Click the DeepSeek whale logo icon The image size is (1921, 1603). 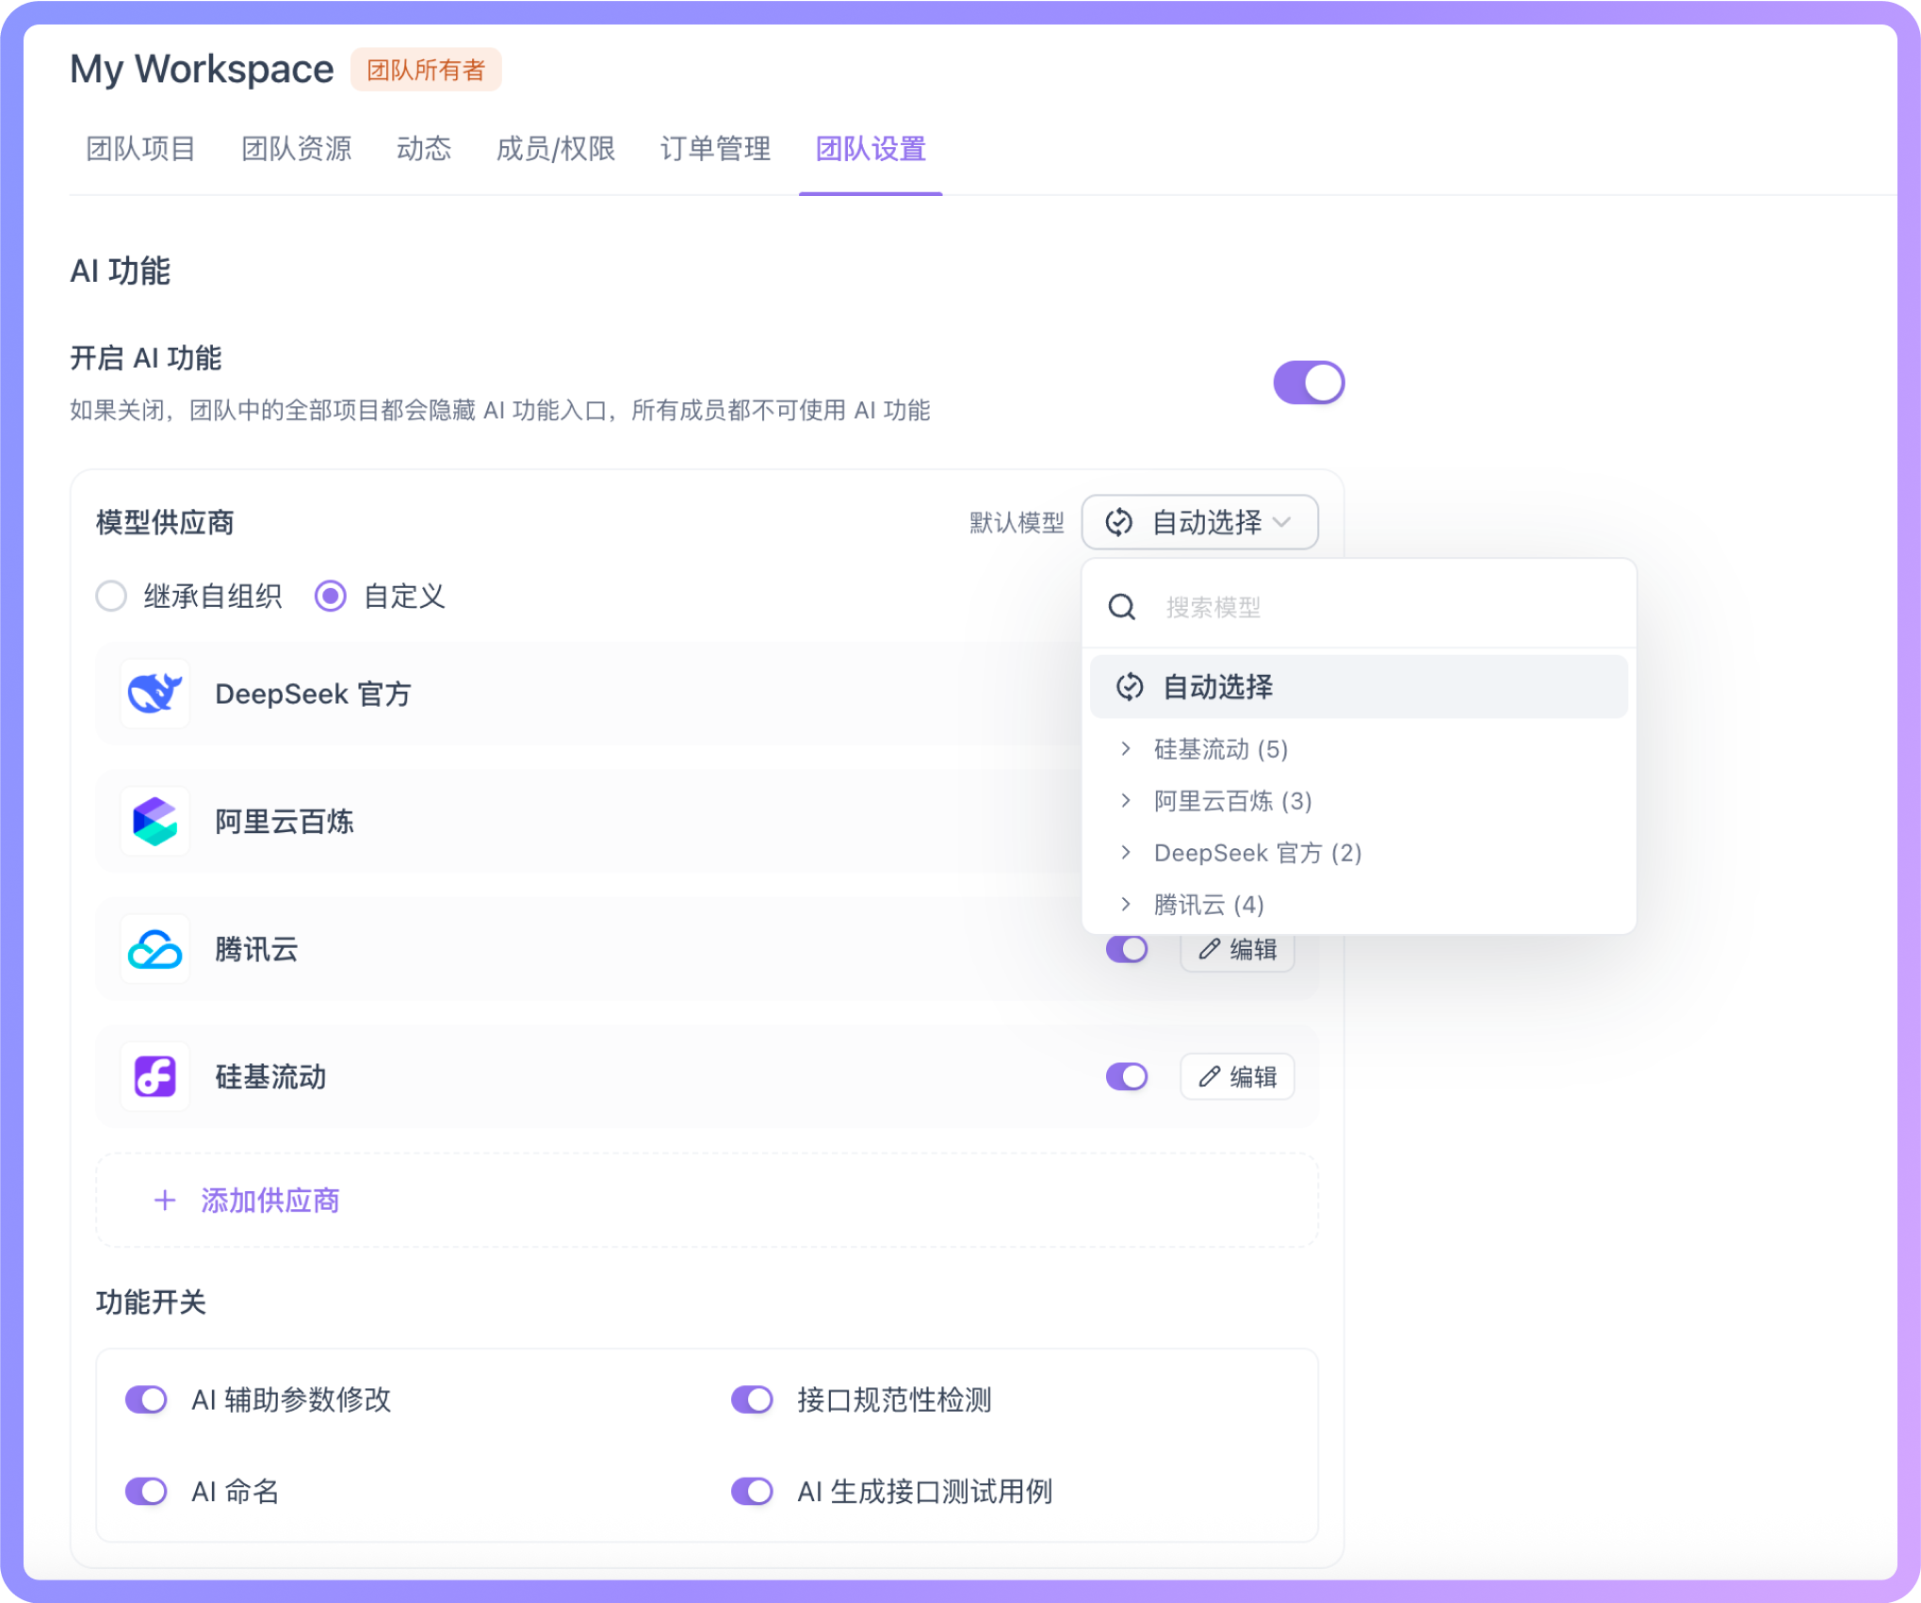coord(155,695)
